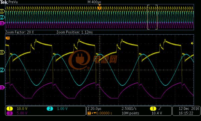Select the zoom bracket box in overview

(x=152, y=17)
